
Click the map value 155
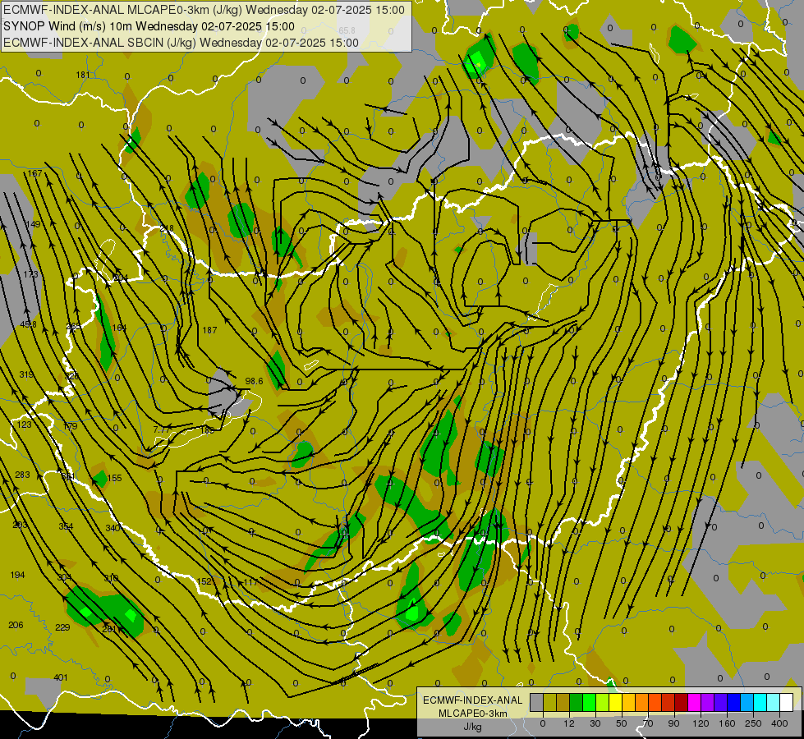point(115,478)
